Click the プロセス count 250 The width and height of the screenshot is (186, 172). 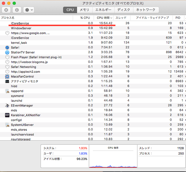click(x=181, y=153)
